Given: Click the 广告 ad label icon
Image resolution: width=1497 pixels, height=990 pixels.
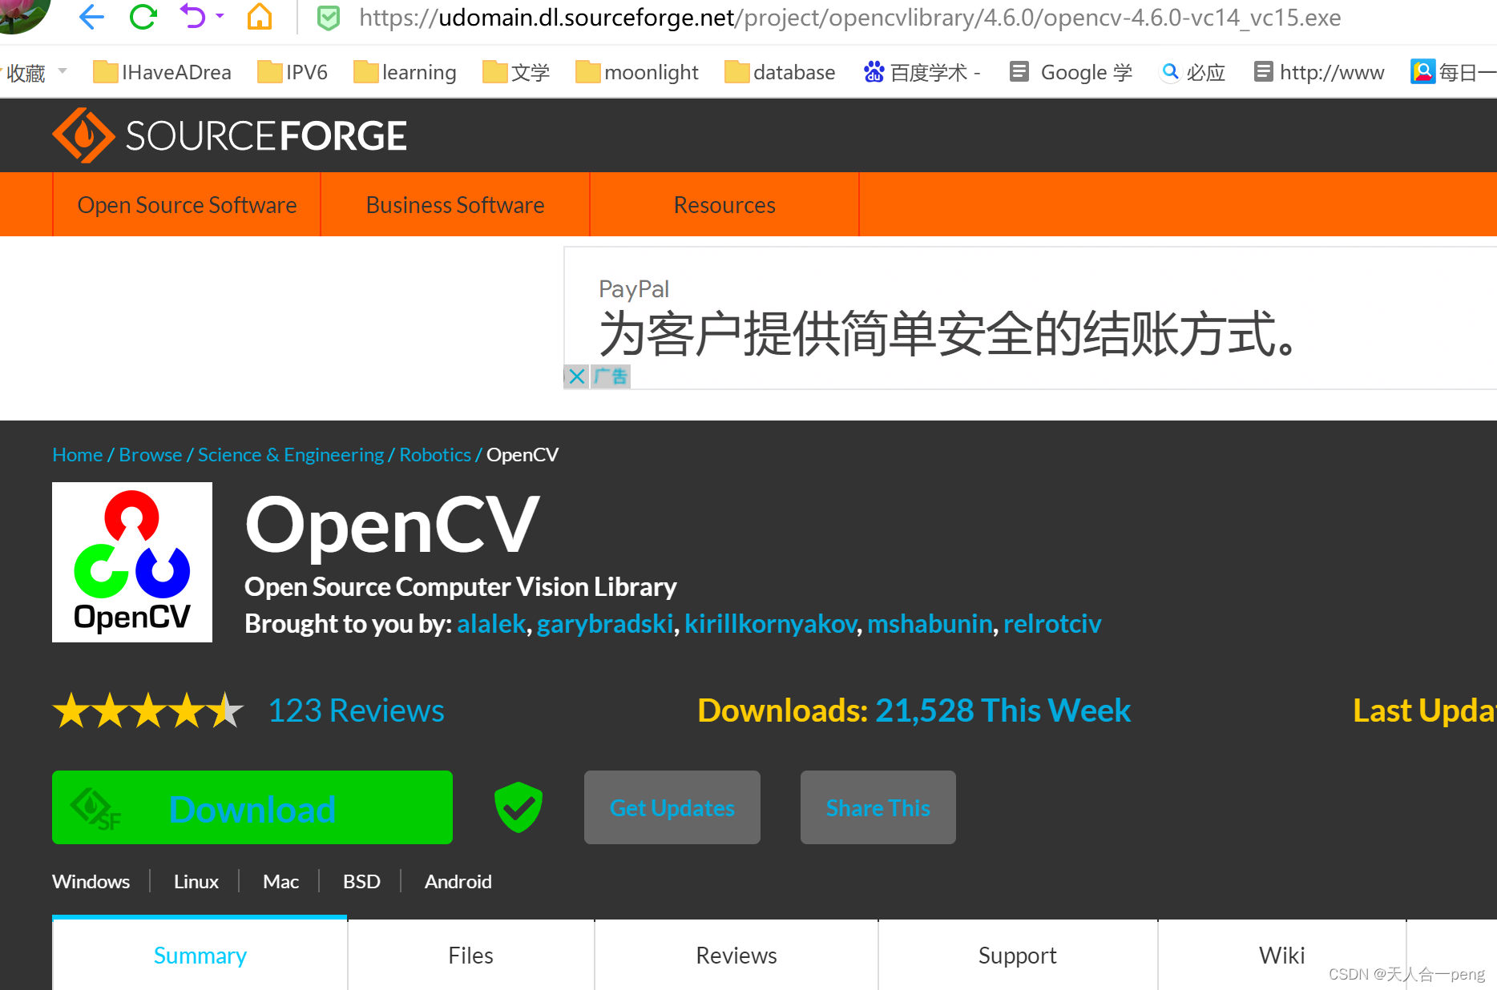Looking at the screenshot, I should point(611,376).
